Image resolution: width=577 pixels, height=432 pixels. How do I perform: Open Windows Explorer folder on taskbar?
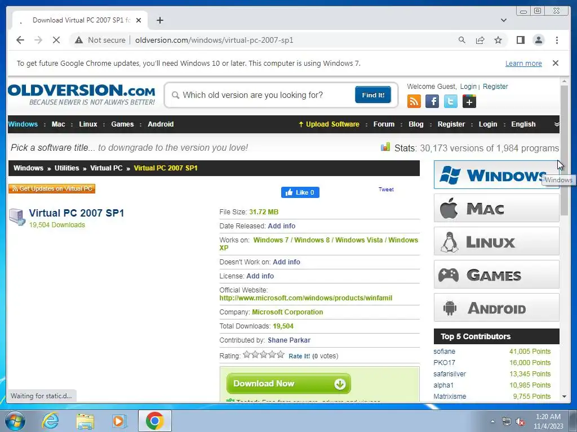85,421
